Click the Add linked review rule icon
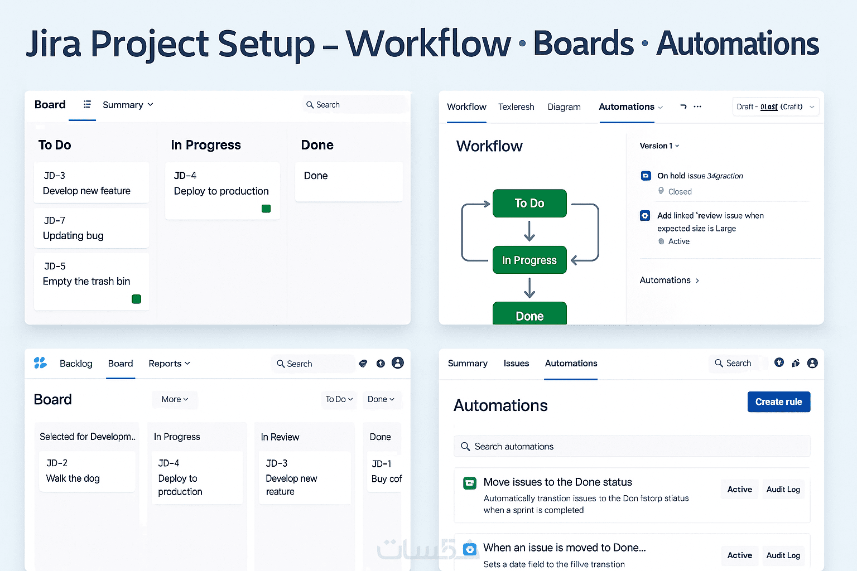The height and width of the screenshot is (571, 857). click(x=645, y=215)
